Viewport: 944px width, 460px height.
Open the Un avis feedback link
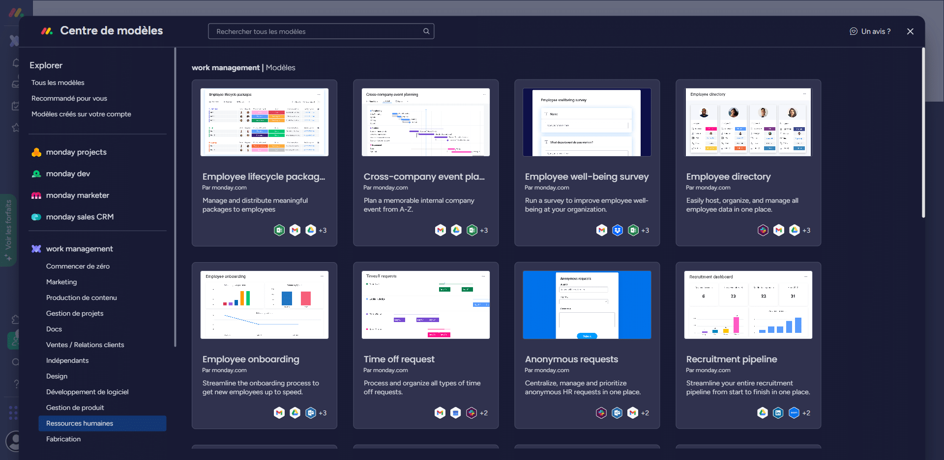pyautogui.click(x=870, y=31)
